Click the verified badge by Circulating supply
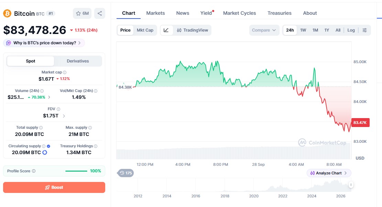This screenshot has height=207, width=382. (48, 146)
